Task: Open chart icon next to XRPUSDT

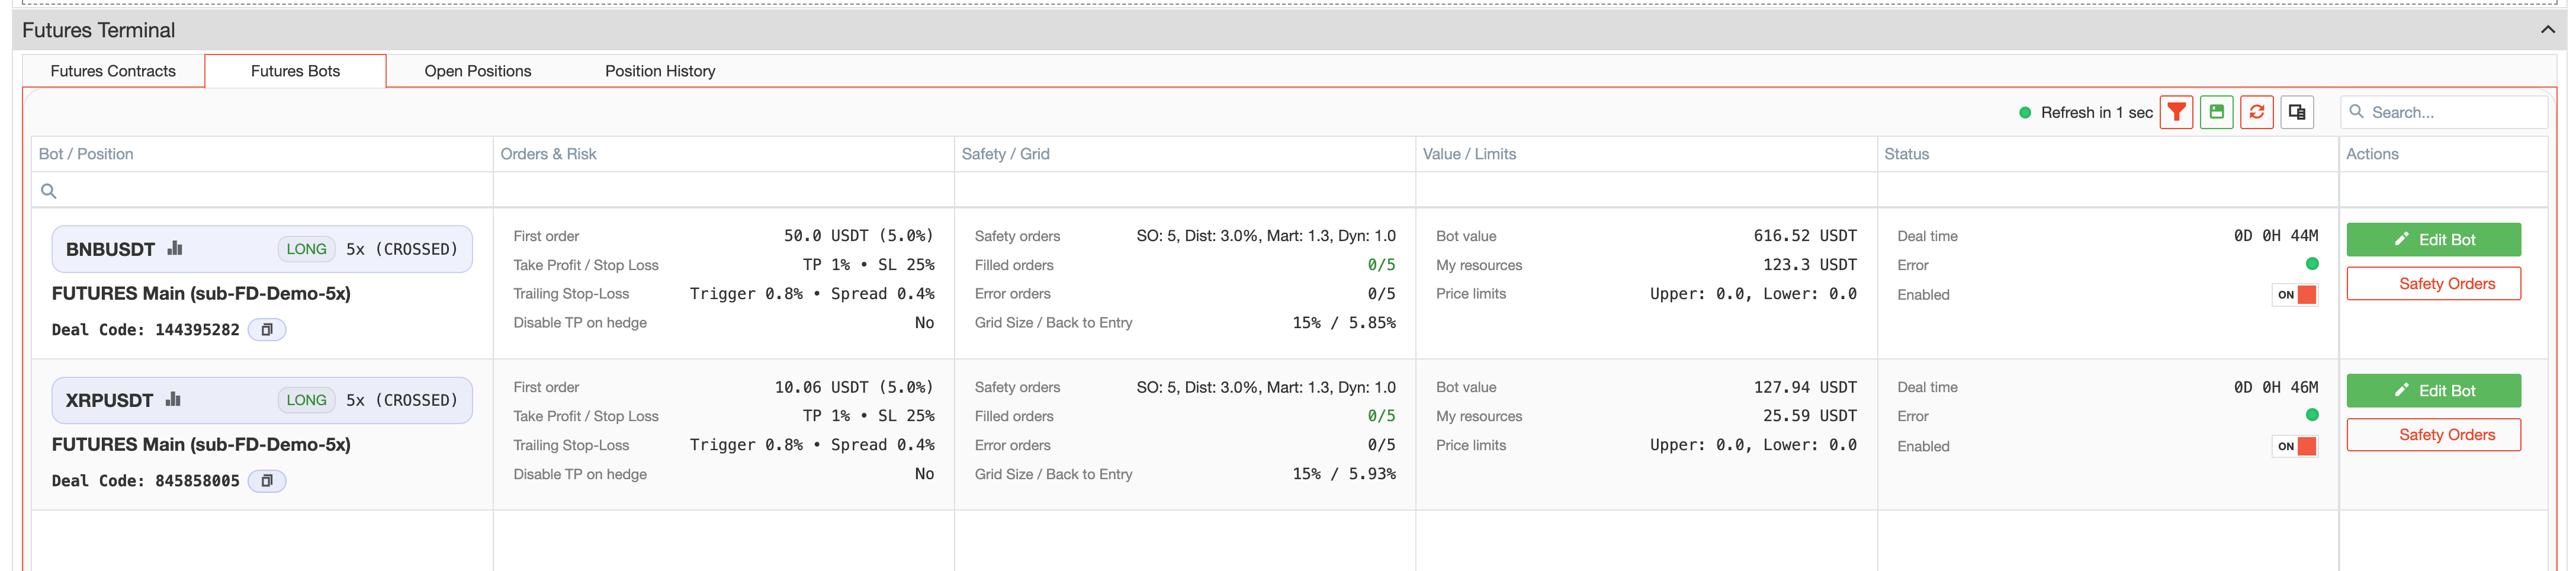Action: pos(173,399)
